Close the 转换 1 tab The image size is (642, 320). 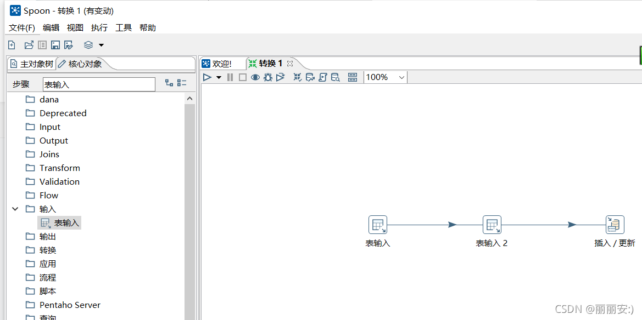click(290, 64)
